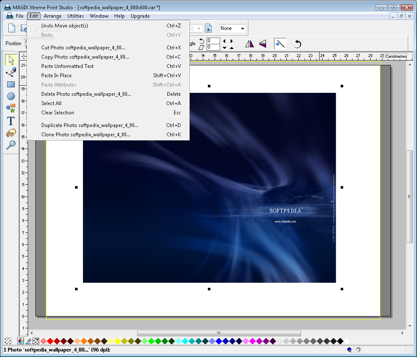Image resolution: width=417 pixels, height=357 pixels.
Task: Click the Flip vertically icon
Action: pos(263,44)
